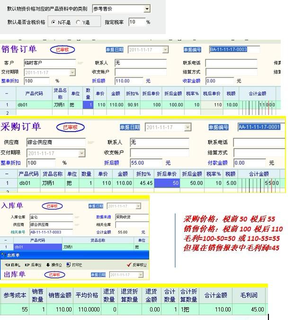303x320 pixels.
Task: Open the 操作 operations toolbar item
Action: (48, 265)
